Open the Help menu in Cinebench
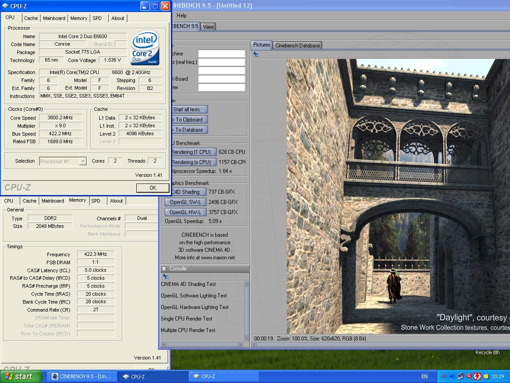 (x=182, y=16)
